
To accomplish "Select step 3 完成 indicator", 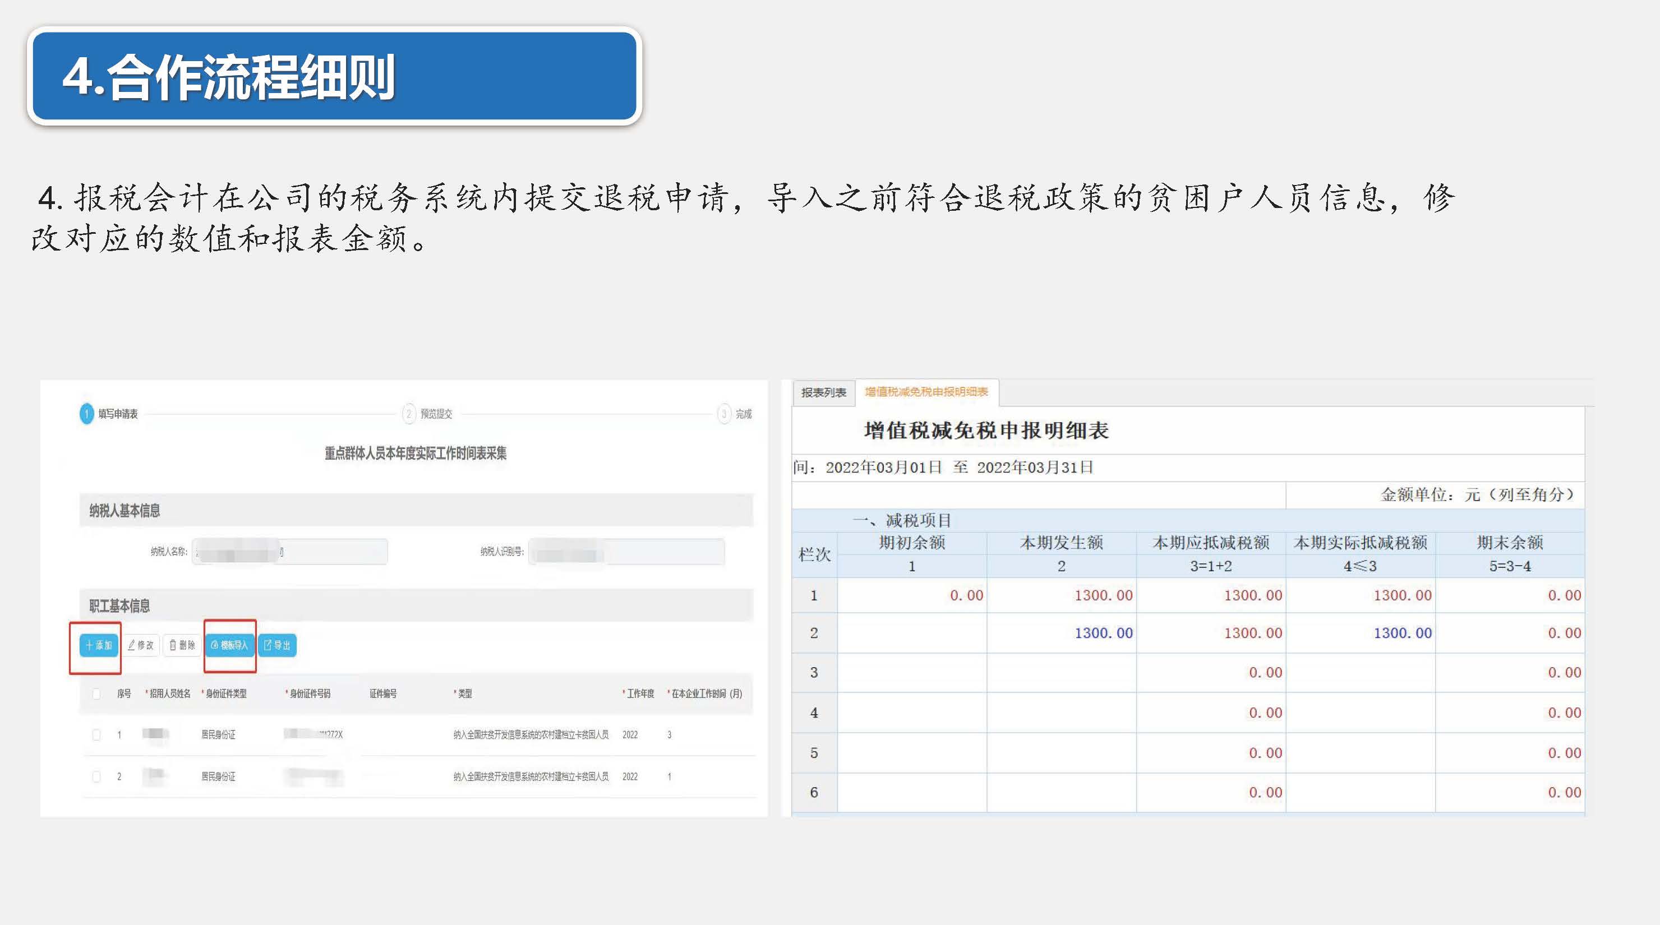I will (x=735, y=414).
